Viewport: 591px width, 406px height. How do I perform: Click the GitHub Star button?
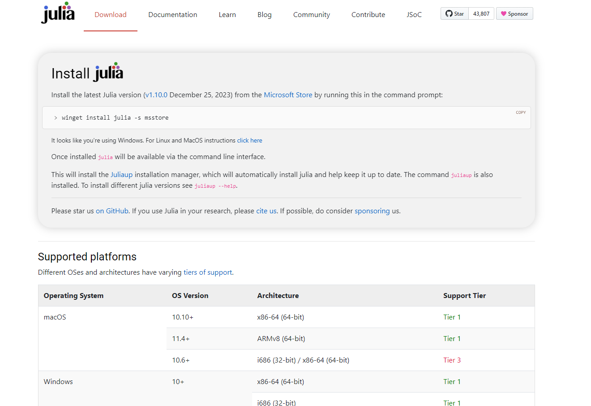454,14
